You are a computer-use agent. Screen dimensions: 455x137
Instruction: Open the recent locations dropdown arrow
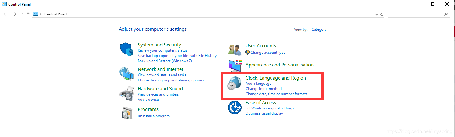(x=22, y=14)
